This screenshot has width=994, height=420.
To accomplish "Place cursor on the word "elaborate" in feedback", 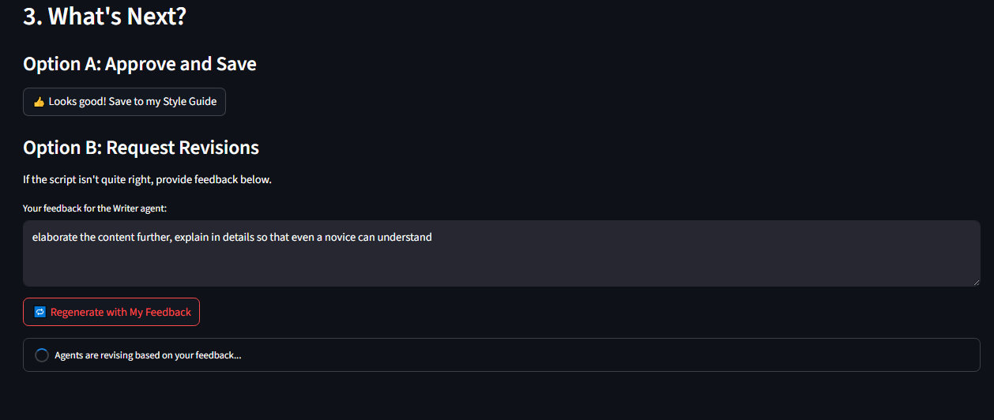I will [x=55, y=237].
